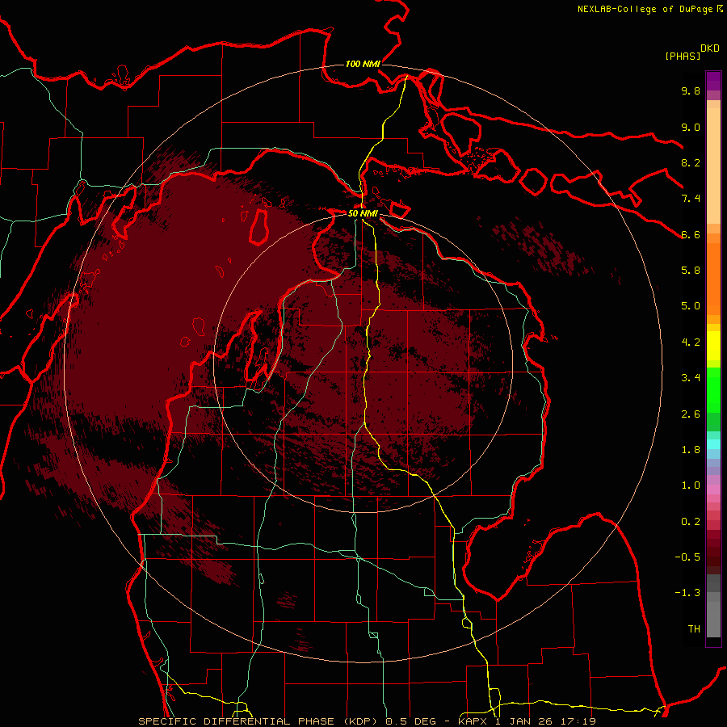Screen dimensions: 727x727
Task: Pick the bright green swatch beside 3.4
Action: [x=713, y=389]
